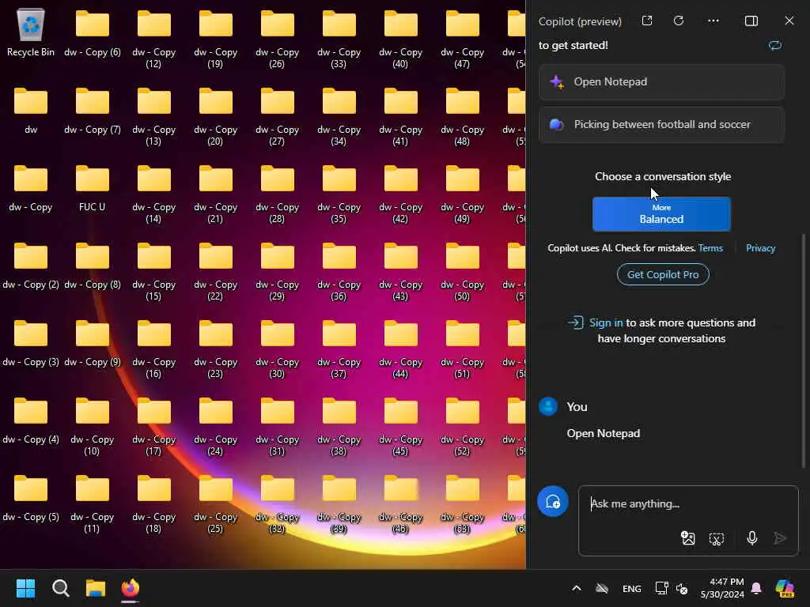This screenshot has width=810, height=607.
Task: Click 'Open Notepad' text in your message
Action: click(x=604, y=434)
